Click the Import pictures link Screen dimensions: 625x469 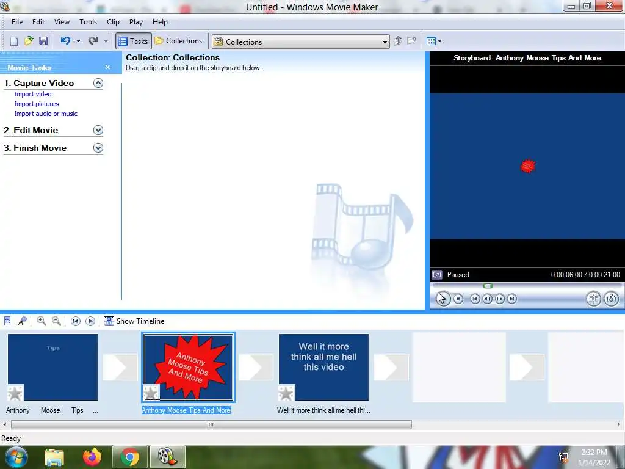(x=36, y=104)
